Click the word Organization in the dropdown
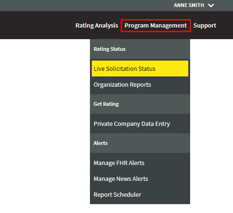233x213 pixels. tap(111, 85)
